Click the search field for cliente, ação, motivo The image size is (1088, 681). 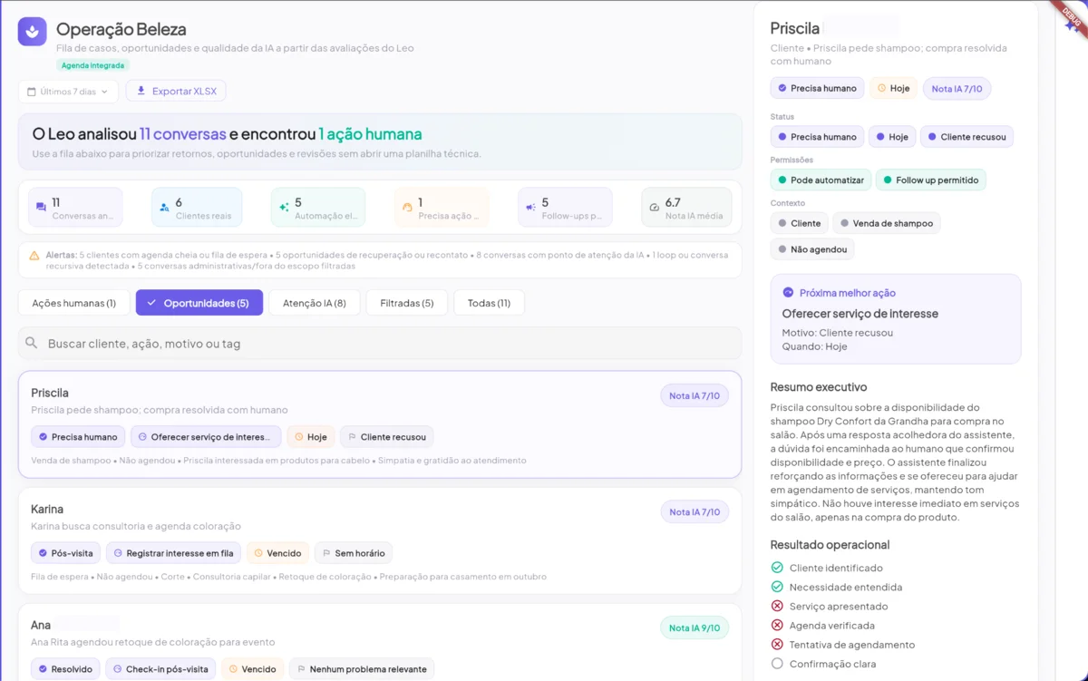click(380, 344)
